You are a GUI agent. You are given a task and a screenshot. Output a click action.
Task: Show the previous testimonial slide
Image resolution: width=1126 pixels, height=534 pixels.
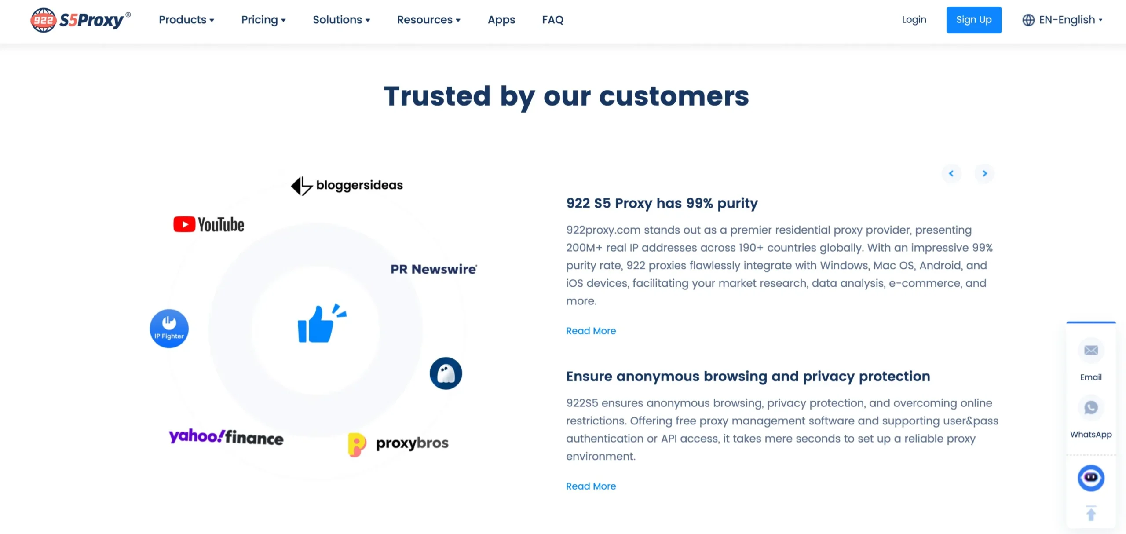point(951,173)
